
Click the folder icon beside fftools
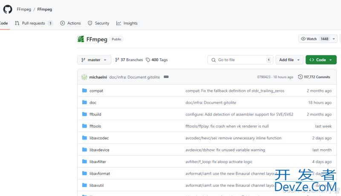84,126
